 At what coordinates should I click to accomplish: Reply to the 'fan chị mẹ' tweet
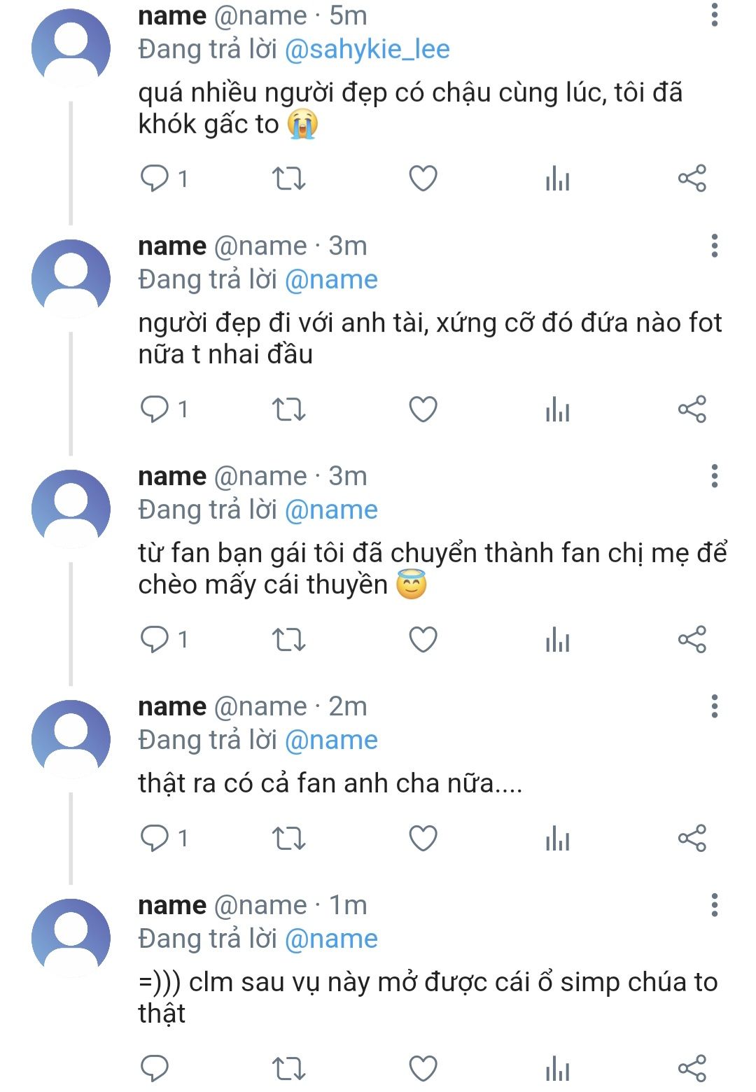155,639
